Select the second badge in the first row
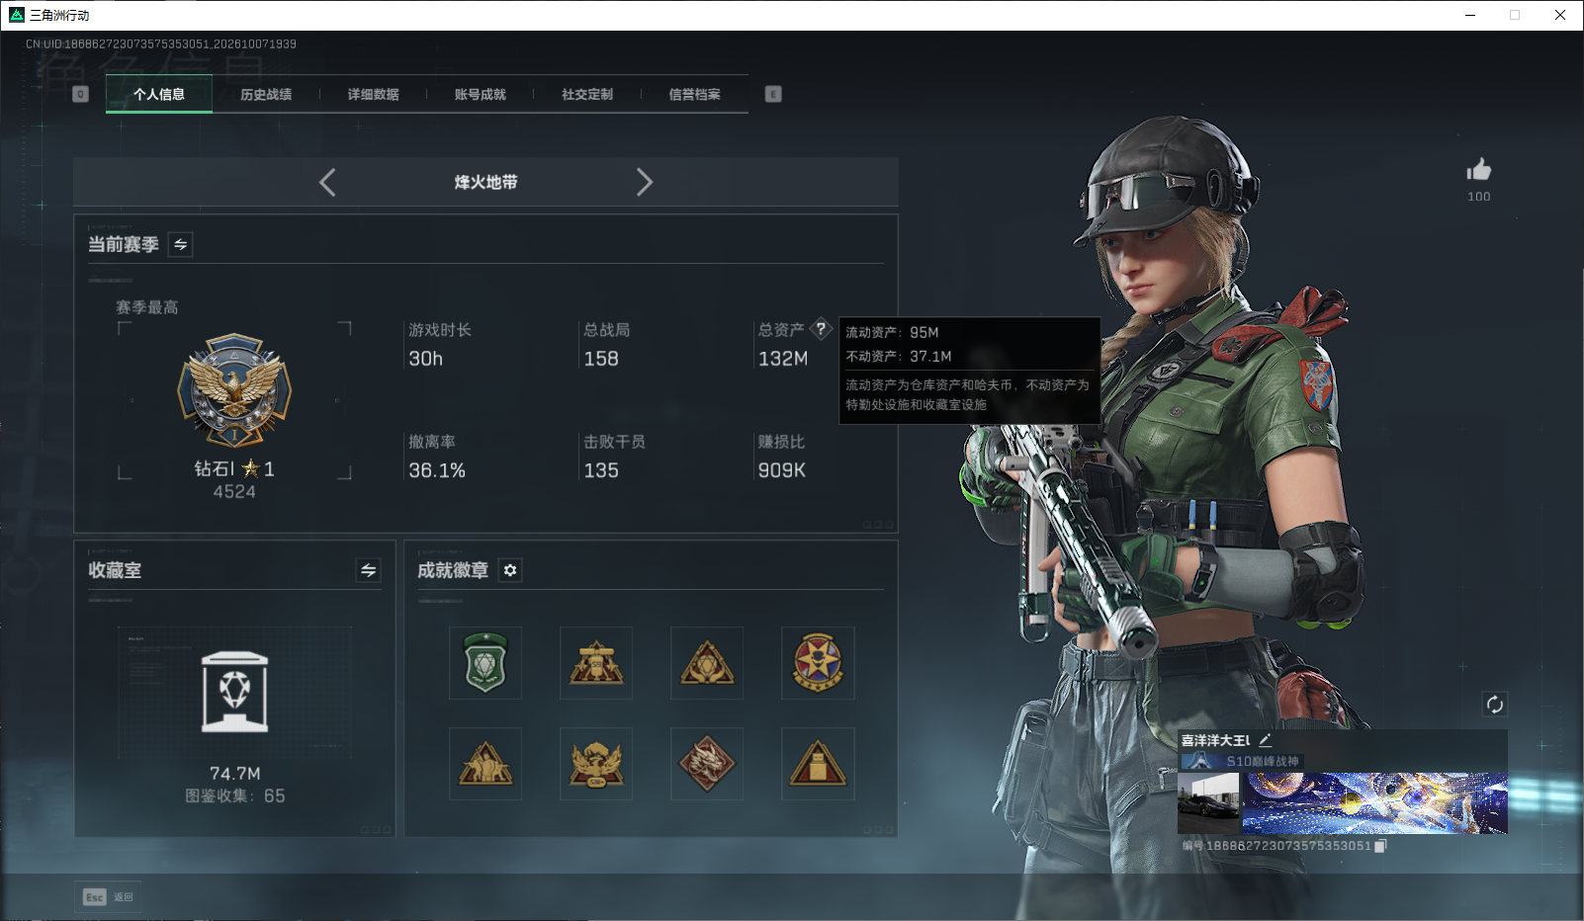1584x921 pixels. pos(596,663)
